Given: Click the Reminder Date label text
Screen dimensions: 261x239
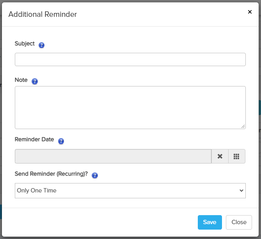Looking at the screenshot, I should click(34, 140).
